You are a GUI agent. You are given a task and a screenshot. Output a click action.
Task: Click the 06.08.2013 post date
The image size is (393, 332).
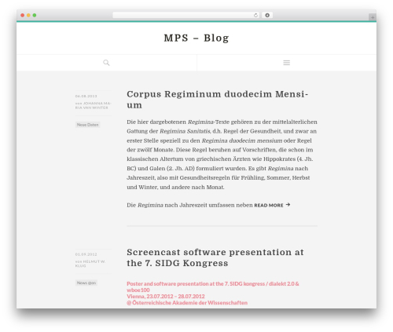click(86, 96)
